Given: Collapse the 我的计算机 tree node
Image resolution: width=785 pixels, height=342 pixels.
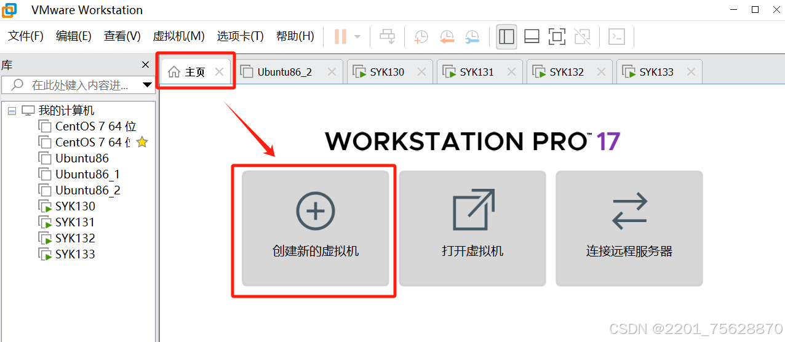Looking at the screenshot, I should 12,111.
